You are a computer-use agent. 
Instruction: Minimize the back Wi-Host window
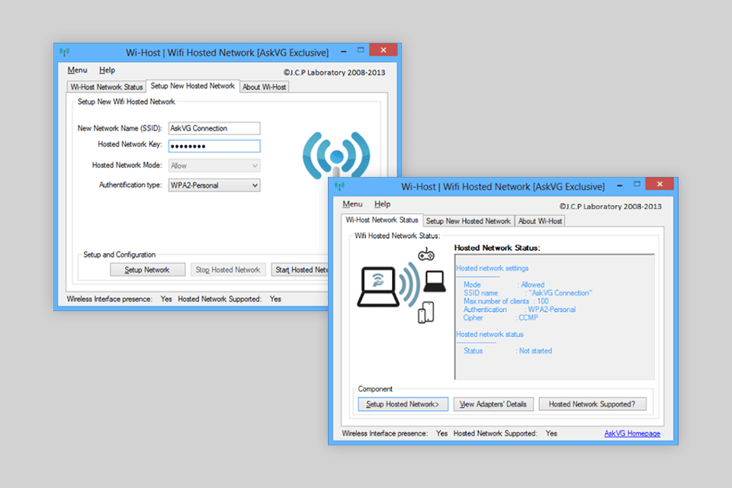344,51
